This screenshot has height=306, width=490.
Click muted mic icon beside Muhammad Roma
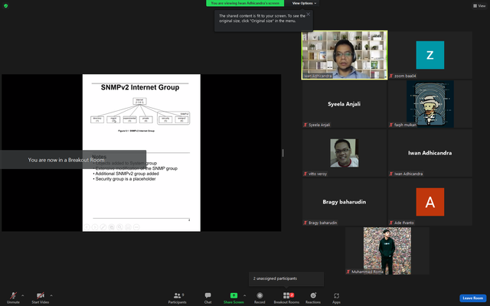tap(348, 272)
